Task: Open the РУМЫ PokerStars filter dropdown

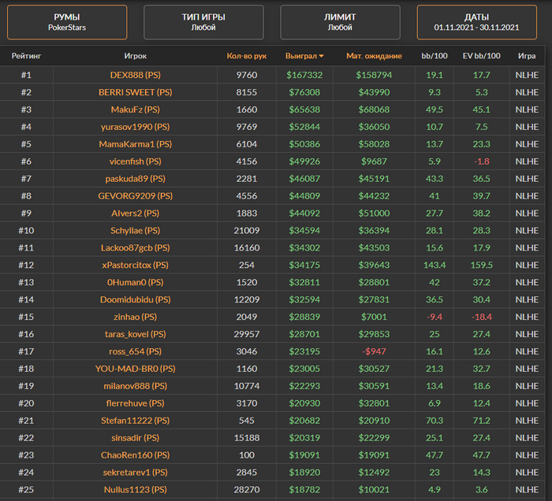Action: 67,22
